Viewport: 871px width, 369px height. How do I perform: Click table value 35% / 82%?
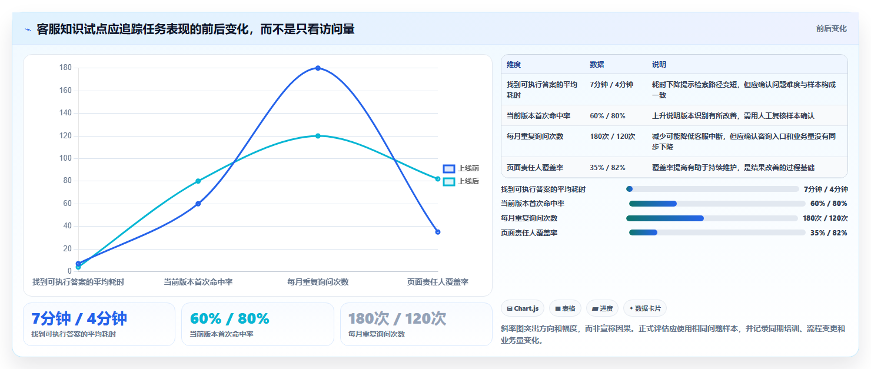click(x=607, y=167)
